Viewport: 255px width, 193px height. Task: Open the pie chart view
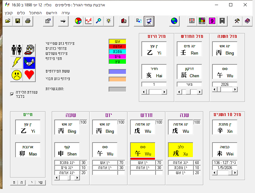[x=78, y=21]
